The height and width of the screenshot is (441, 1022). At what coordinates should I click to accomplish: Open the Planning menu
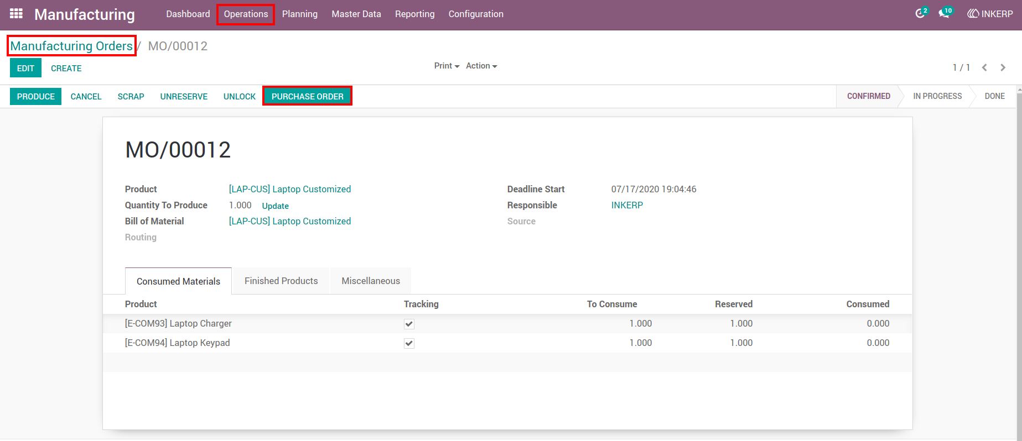pos(300,14)
